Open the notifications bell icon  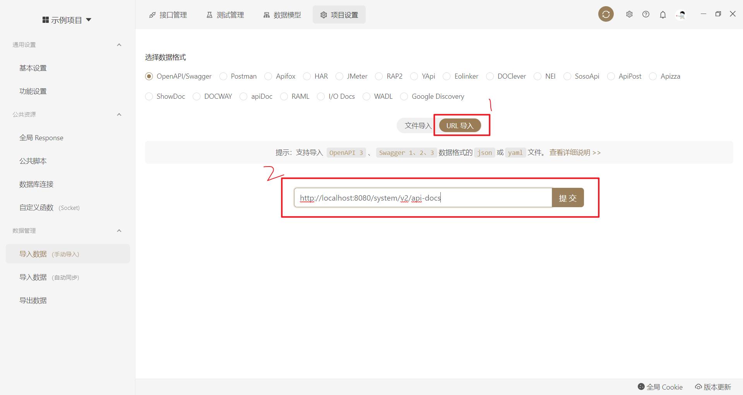pyautogui.click(x=663, y=15)
